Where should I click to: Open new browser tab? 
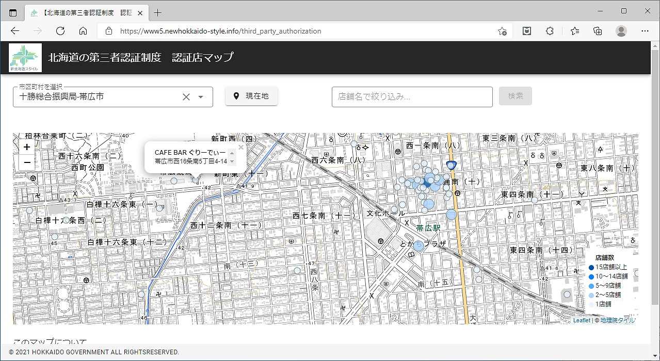pyautogui.click(x=158, y=13)
